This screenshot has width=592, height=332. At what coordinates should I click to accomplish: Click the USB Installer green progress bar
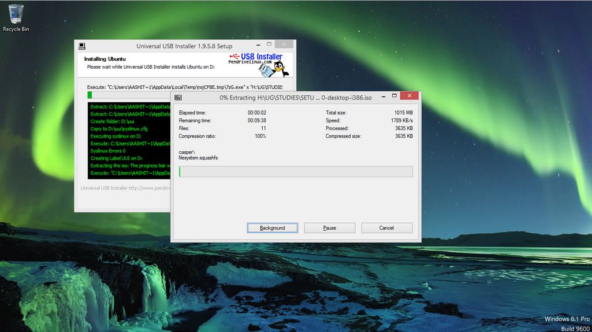[129, 95]
